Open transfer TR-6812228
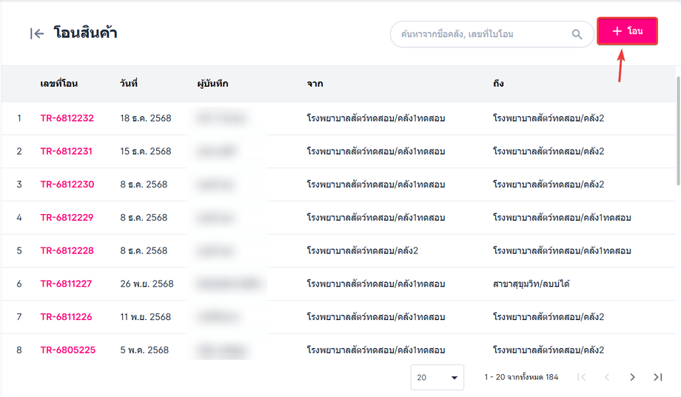This screenshot has height=397, width=681. [67, 250]
